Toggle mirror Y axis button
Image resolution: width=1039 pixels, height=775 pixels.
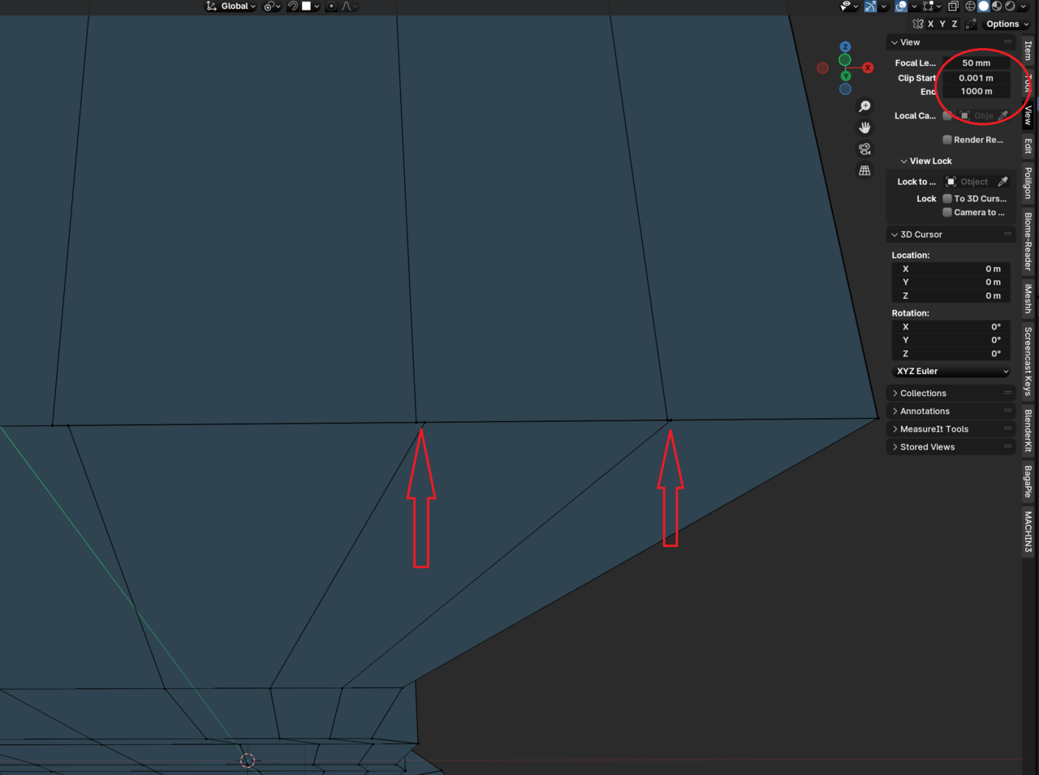(x=942, y=24)
